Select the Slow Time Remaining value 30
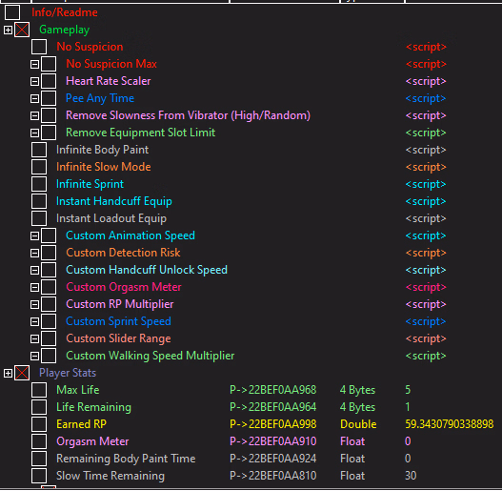Image resolution: width=502 pixels, height=491 pixels. pos(411,476)
